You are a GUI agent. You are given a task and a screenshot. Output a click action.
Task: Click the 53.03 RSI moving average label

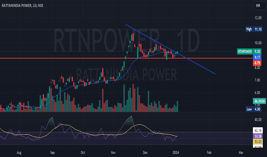point(258,142)
